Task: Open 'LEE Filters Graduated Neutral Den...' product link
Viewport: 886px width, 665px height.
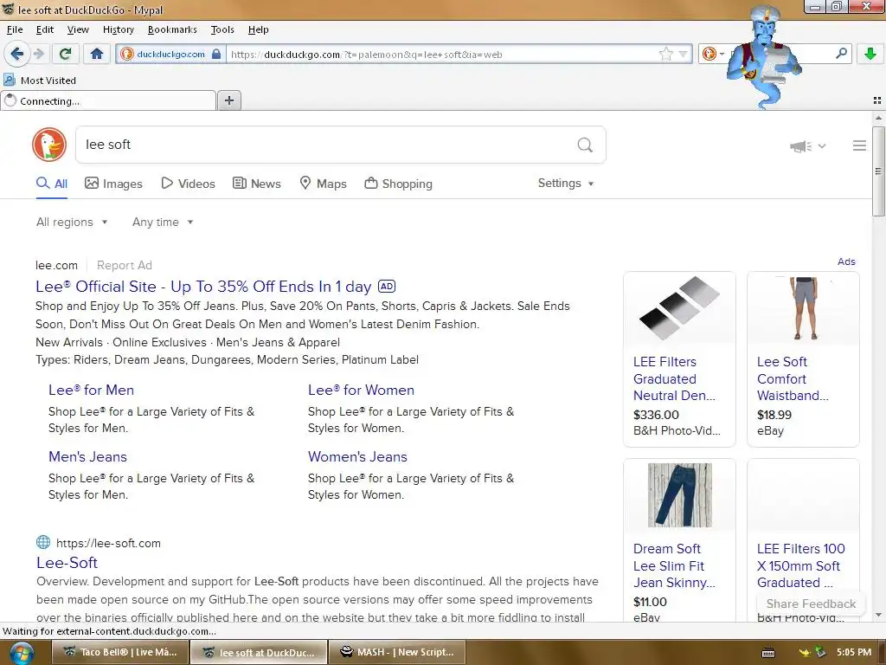Action: tap(674, 379)
